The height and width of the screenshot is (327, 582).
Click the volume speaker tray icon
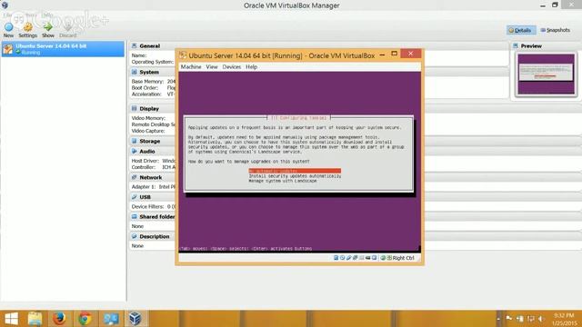pyautogui.click(x=541, y=319)
